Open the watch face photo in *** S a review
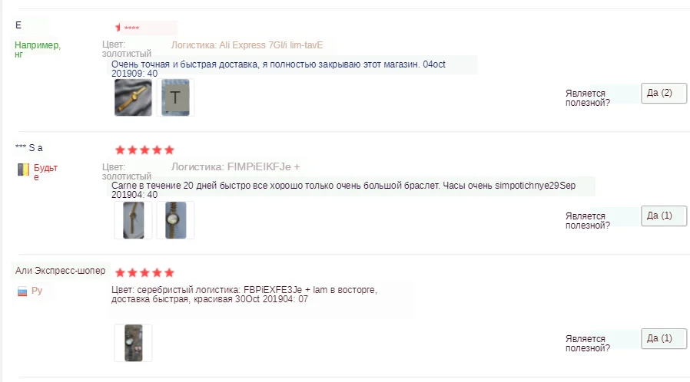This screenshot has width=690, height=382. point(176,220)
